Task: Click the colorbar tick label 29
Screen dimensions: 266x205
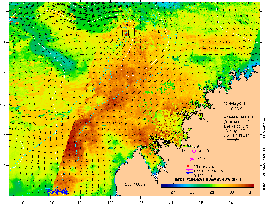Action: [x=212, y=192]
